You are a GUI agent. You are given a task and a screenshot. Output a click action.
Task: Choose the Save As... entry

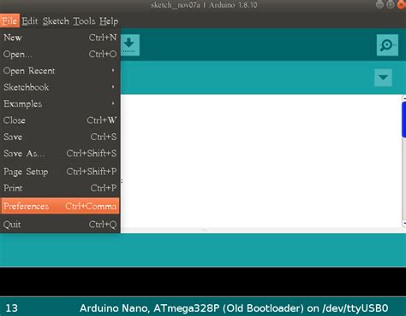point(60,153)
